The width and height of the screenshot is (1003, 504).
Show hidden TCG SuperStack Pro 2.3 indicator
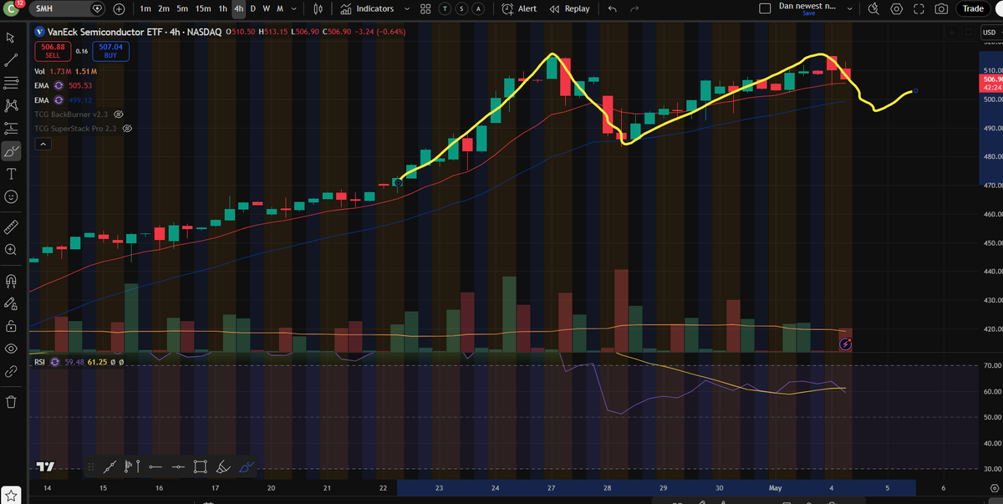[x=128, y=129]
